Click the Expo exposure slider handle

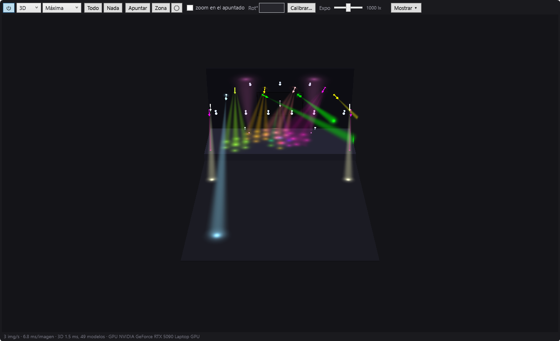point(348,8)
